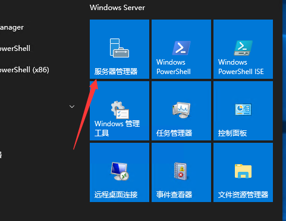This screenshot has height=221, width=286.
Task: Select PowerShell entry in app list
Action: 15,49
